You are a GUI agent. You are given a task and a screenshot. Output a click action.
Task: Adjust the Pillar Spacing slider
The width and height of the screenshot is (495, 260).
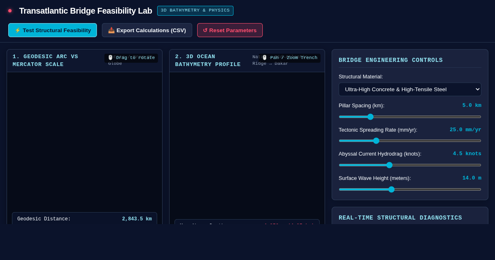(x=410, y=117)
